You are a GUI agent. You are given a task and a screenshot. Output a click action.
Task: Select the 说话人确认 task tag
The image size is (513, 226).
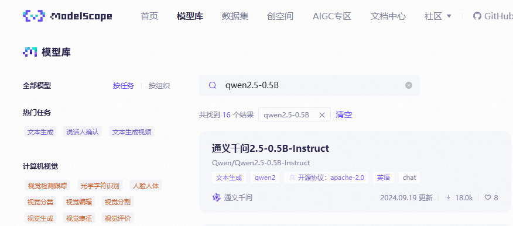(x=83, y=132)
